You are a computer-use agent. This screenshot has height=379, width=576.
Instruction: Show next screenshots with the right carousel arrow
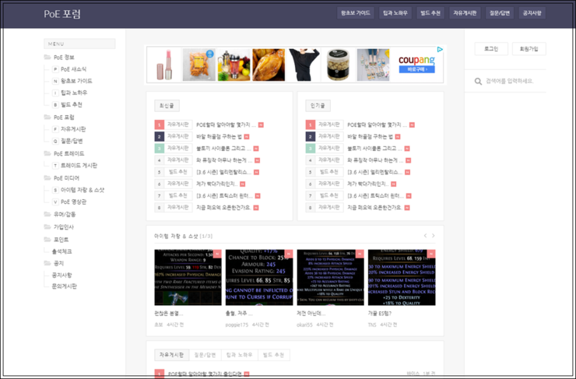(x=434, y=235)
